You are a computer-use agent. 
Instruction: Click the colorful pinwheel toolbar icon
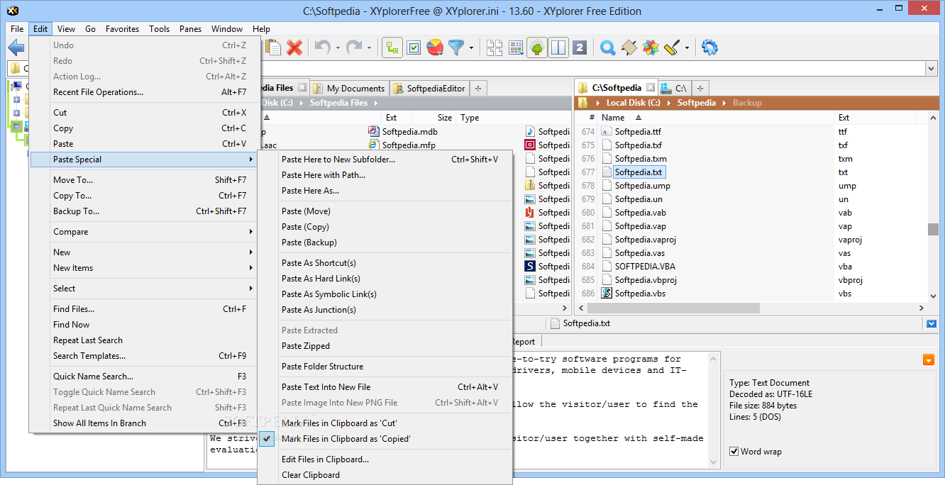(651, 48)
